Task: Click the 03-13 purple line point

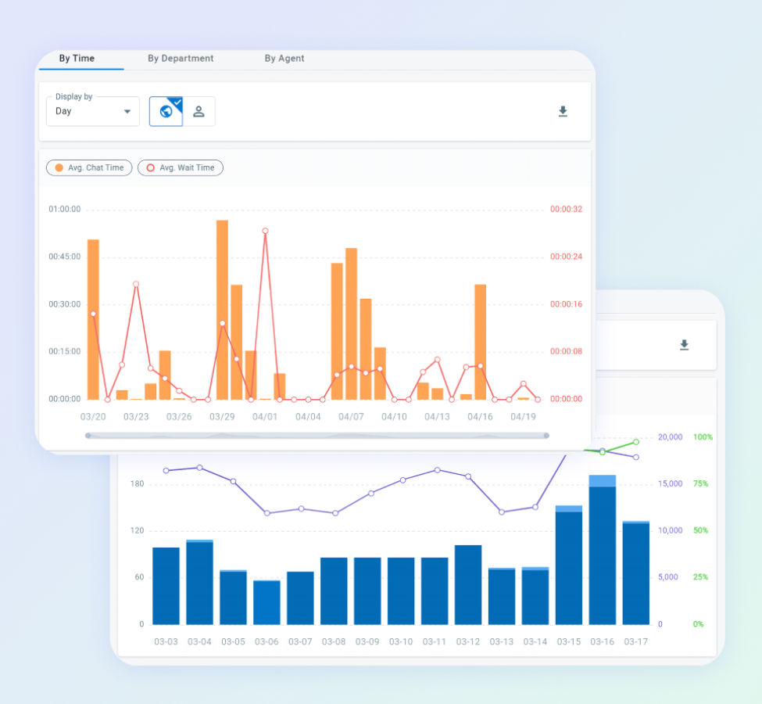Action: 502,512
